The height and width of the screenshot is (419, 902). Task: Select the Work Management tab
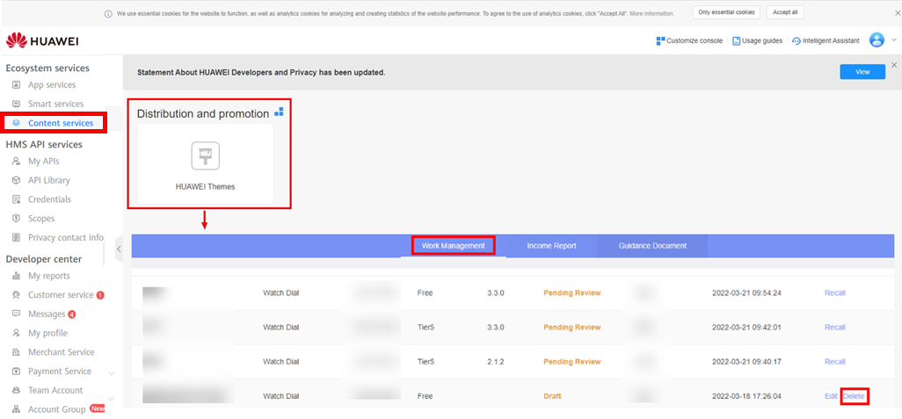point(453,246)
